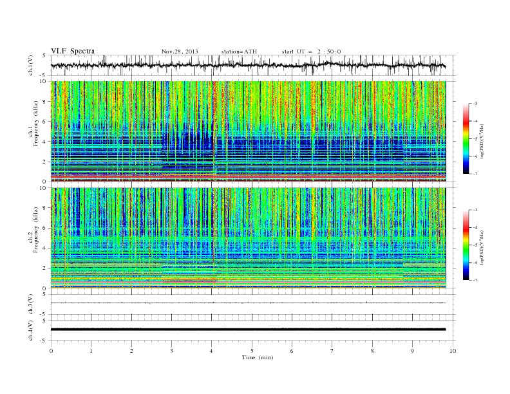This screenshot has width=510, height=394.
Task: Click the time axis tick label "0"
Action: coord(51,351)
